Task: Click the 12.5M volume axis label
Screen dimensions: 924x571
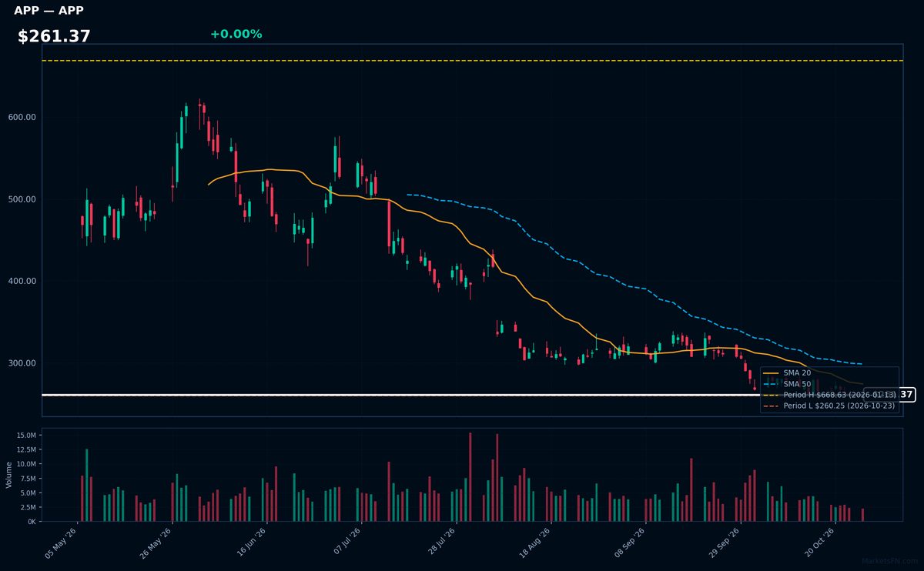Action: coord(25,449)
